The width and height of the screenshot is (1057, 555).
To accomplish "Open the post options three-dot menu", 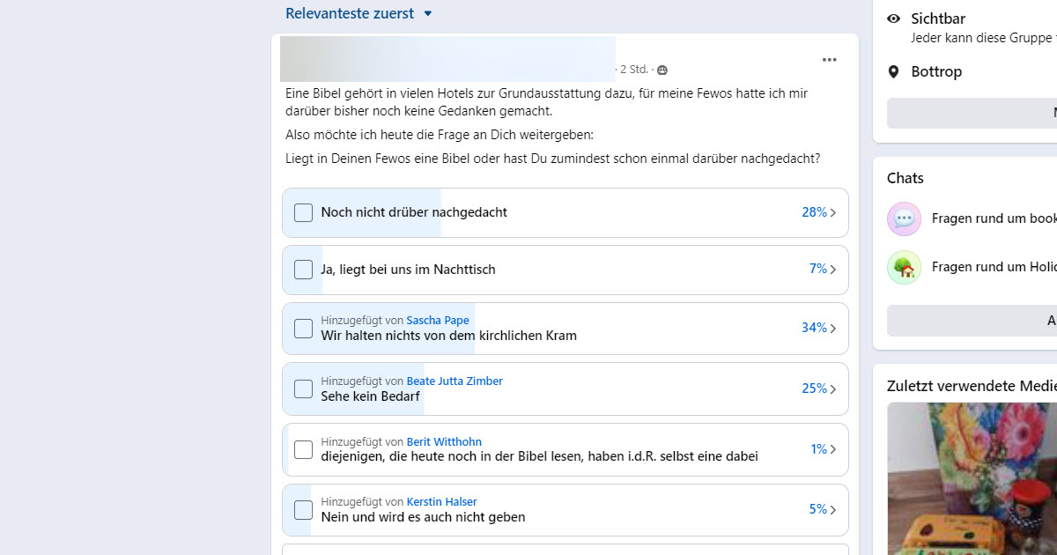I will (x=829, y=60).
